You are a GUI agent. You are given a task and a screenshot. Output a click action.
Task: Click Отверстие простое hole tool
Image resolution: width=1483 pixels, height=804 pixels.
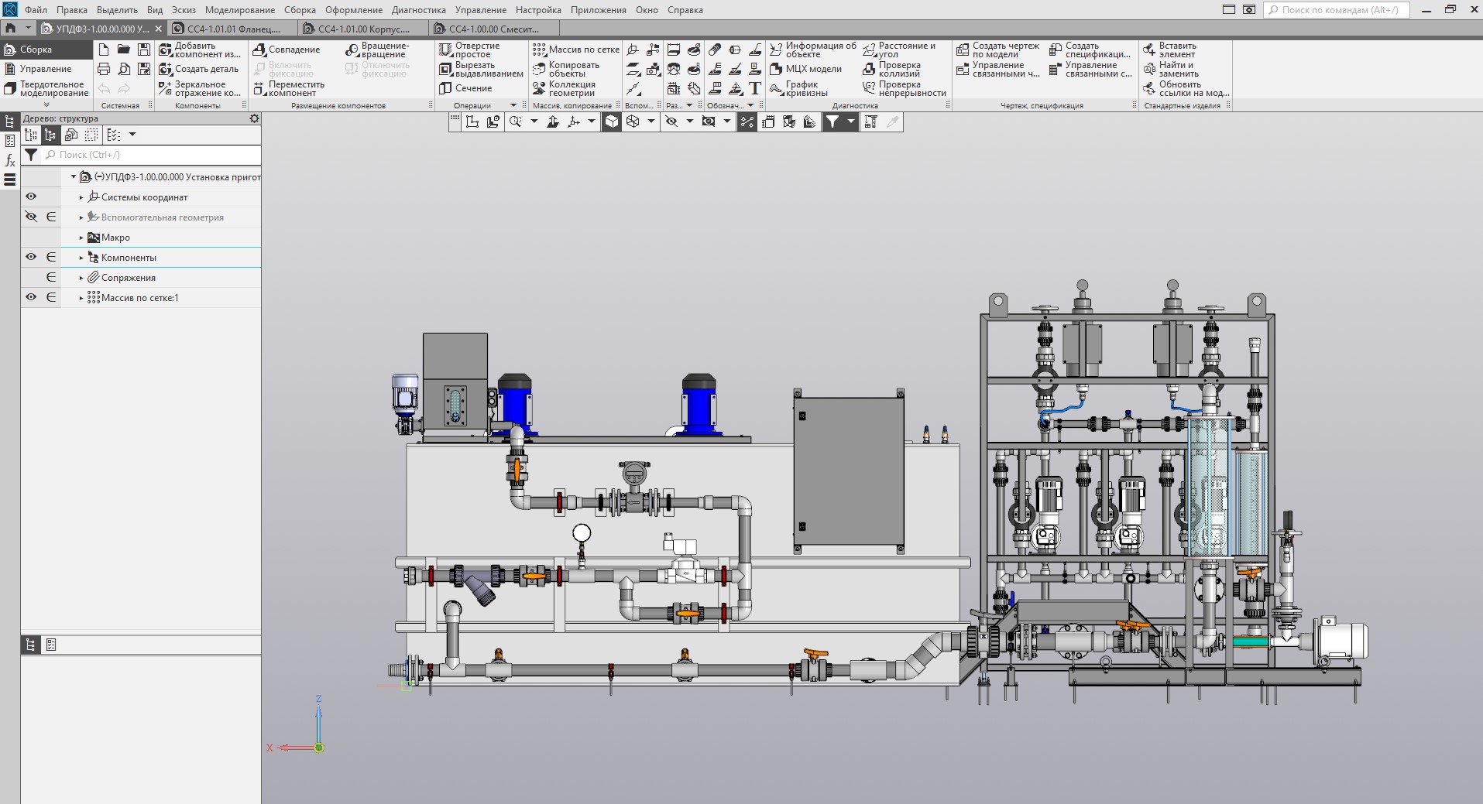coord(469,50)
